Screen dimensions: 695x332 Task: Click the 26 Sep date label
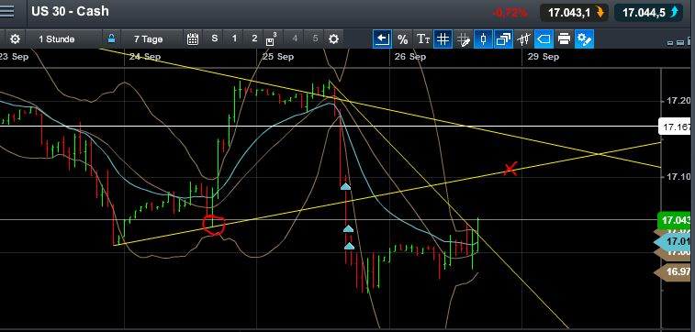410,57
